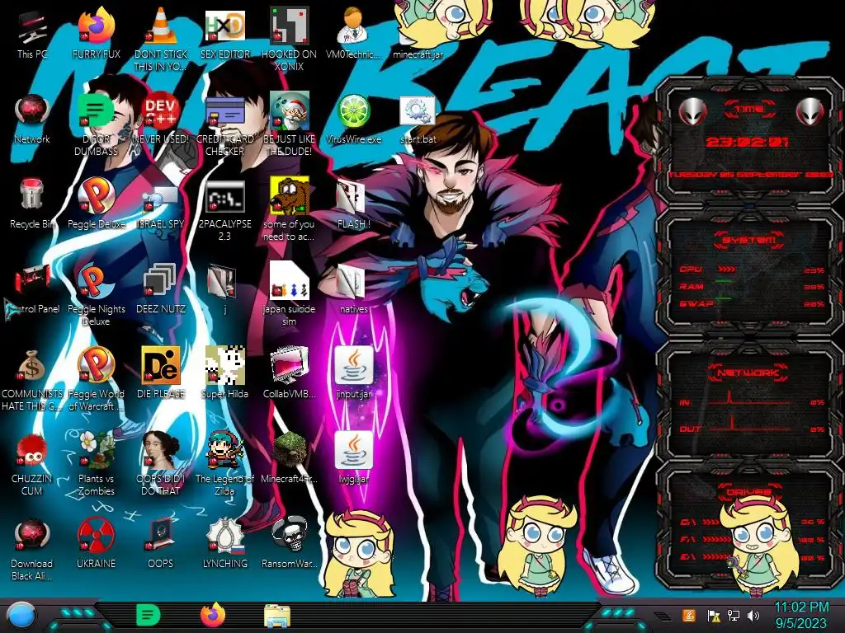The image size is (845, 633).
Task: Open the Recycle Bin
Action: [x=32, y=194]
